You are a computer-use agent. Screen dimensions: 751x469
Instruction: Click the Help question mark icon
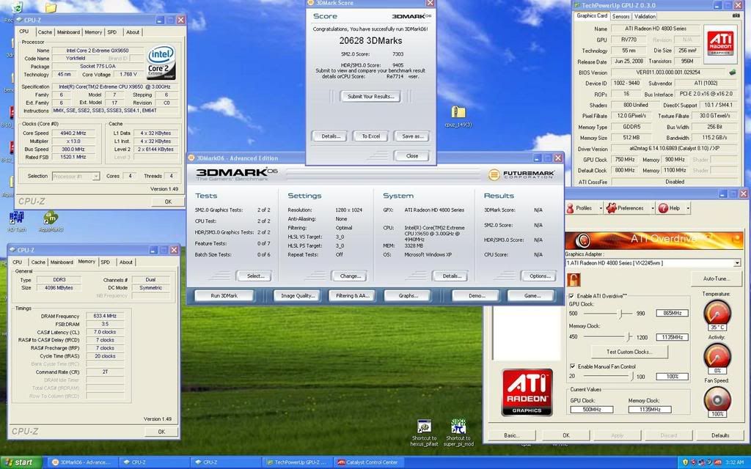tap(663, 208)
